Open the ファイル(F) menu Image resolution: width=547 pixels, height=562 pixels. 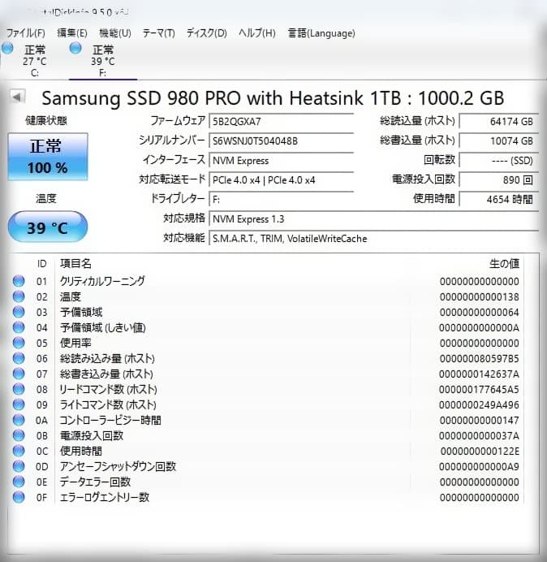pyautogui.click(x=26, y=33)
